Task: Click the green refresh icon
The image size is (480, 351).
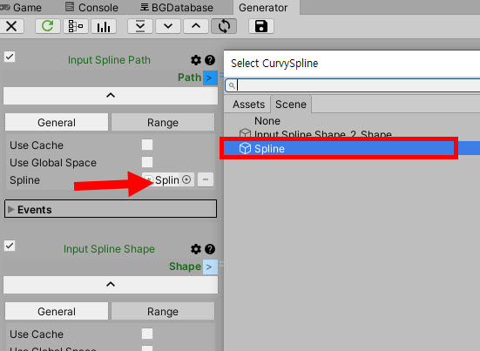Action: pyautogui.click(x=47, y=26)
